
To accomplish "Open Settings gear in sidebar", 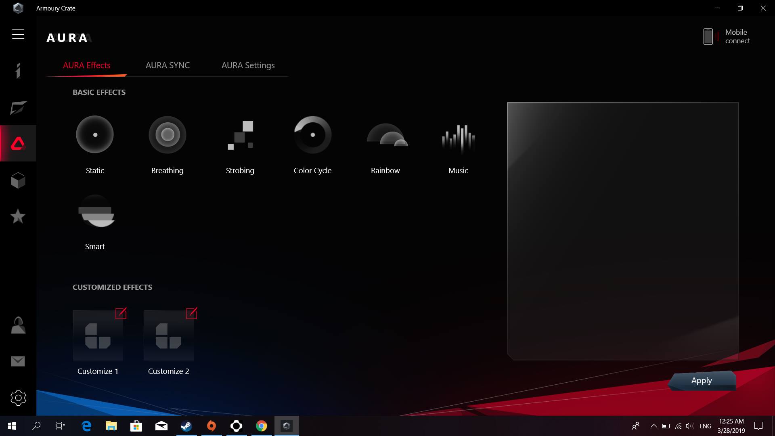I will pos(18,398).
